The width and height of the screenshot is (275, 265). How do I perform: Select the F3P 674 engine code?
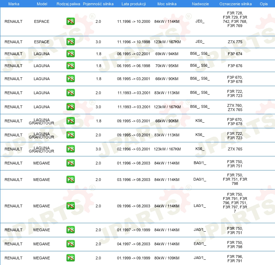[235, 54]
